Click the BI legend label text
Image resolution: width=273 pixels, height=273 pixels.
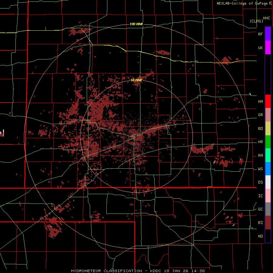(260, 223)
